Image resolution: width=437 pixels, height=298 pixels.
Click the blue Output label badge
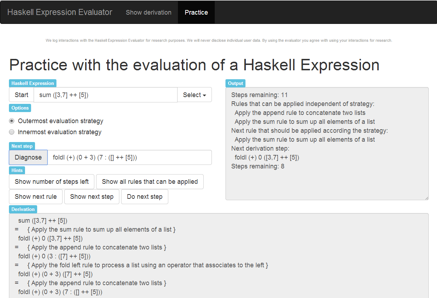tap(235, 84)
